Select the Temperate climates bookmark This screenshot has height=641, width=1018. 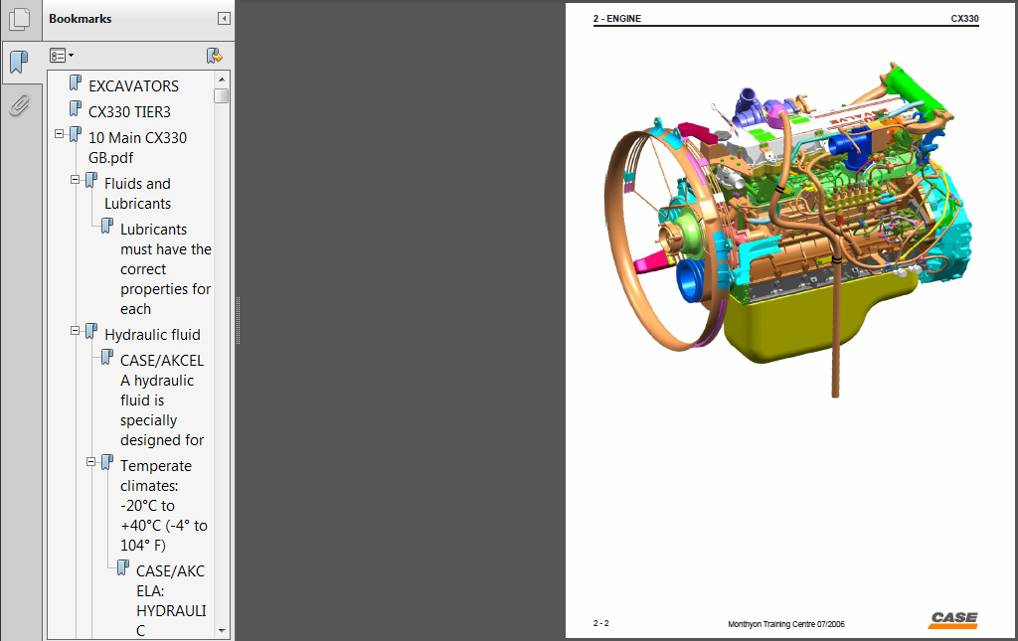(164, 506)
